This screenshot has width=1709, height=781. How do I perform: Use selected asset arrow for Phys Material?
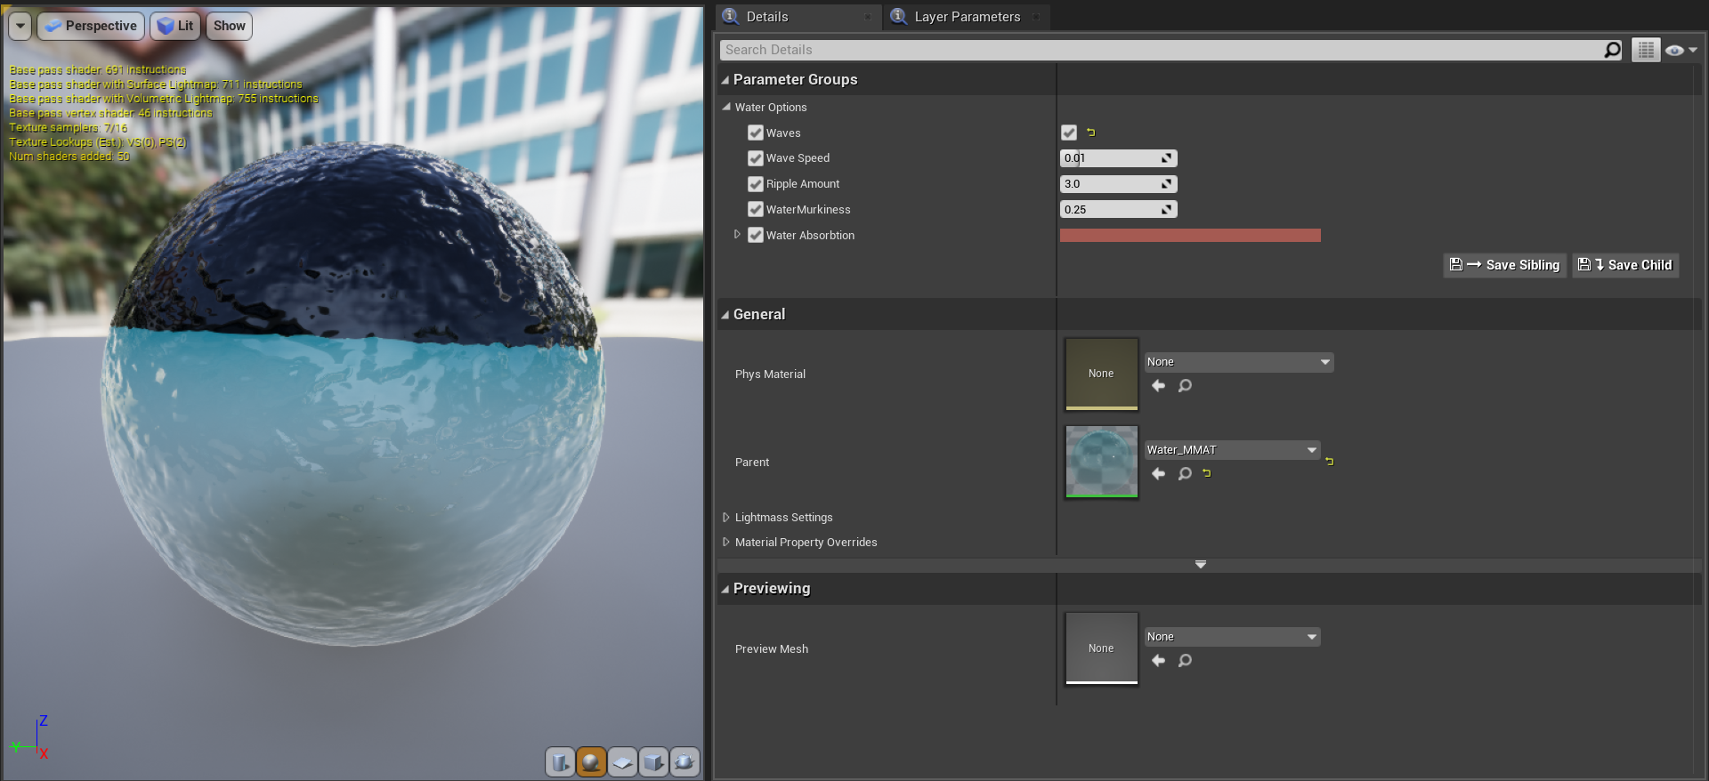(1158, 386)
